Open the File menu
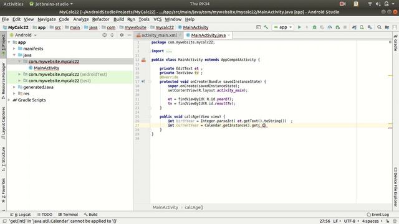 (x=5, y=19)
